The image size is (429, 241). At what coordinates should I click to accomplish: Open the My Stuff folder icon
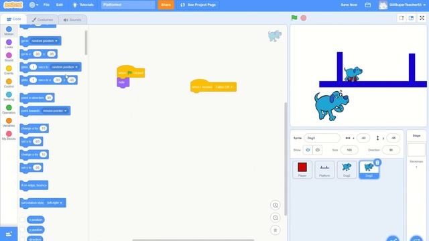[368, 5]
